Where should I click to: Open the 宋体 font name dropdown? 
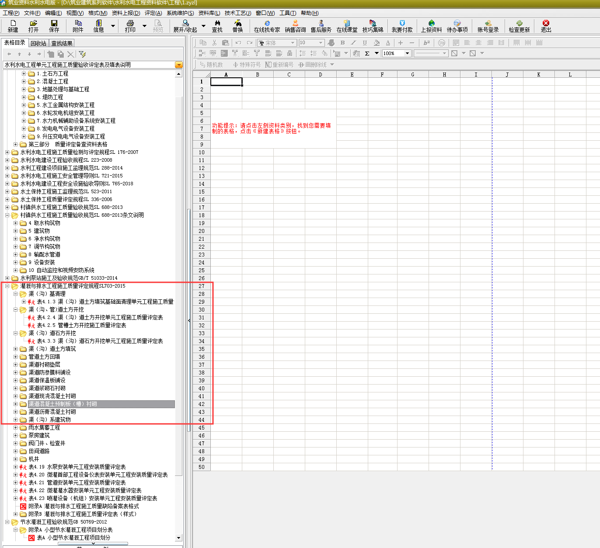293,42
